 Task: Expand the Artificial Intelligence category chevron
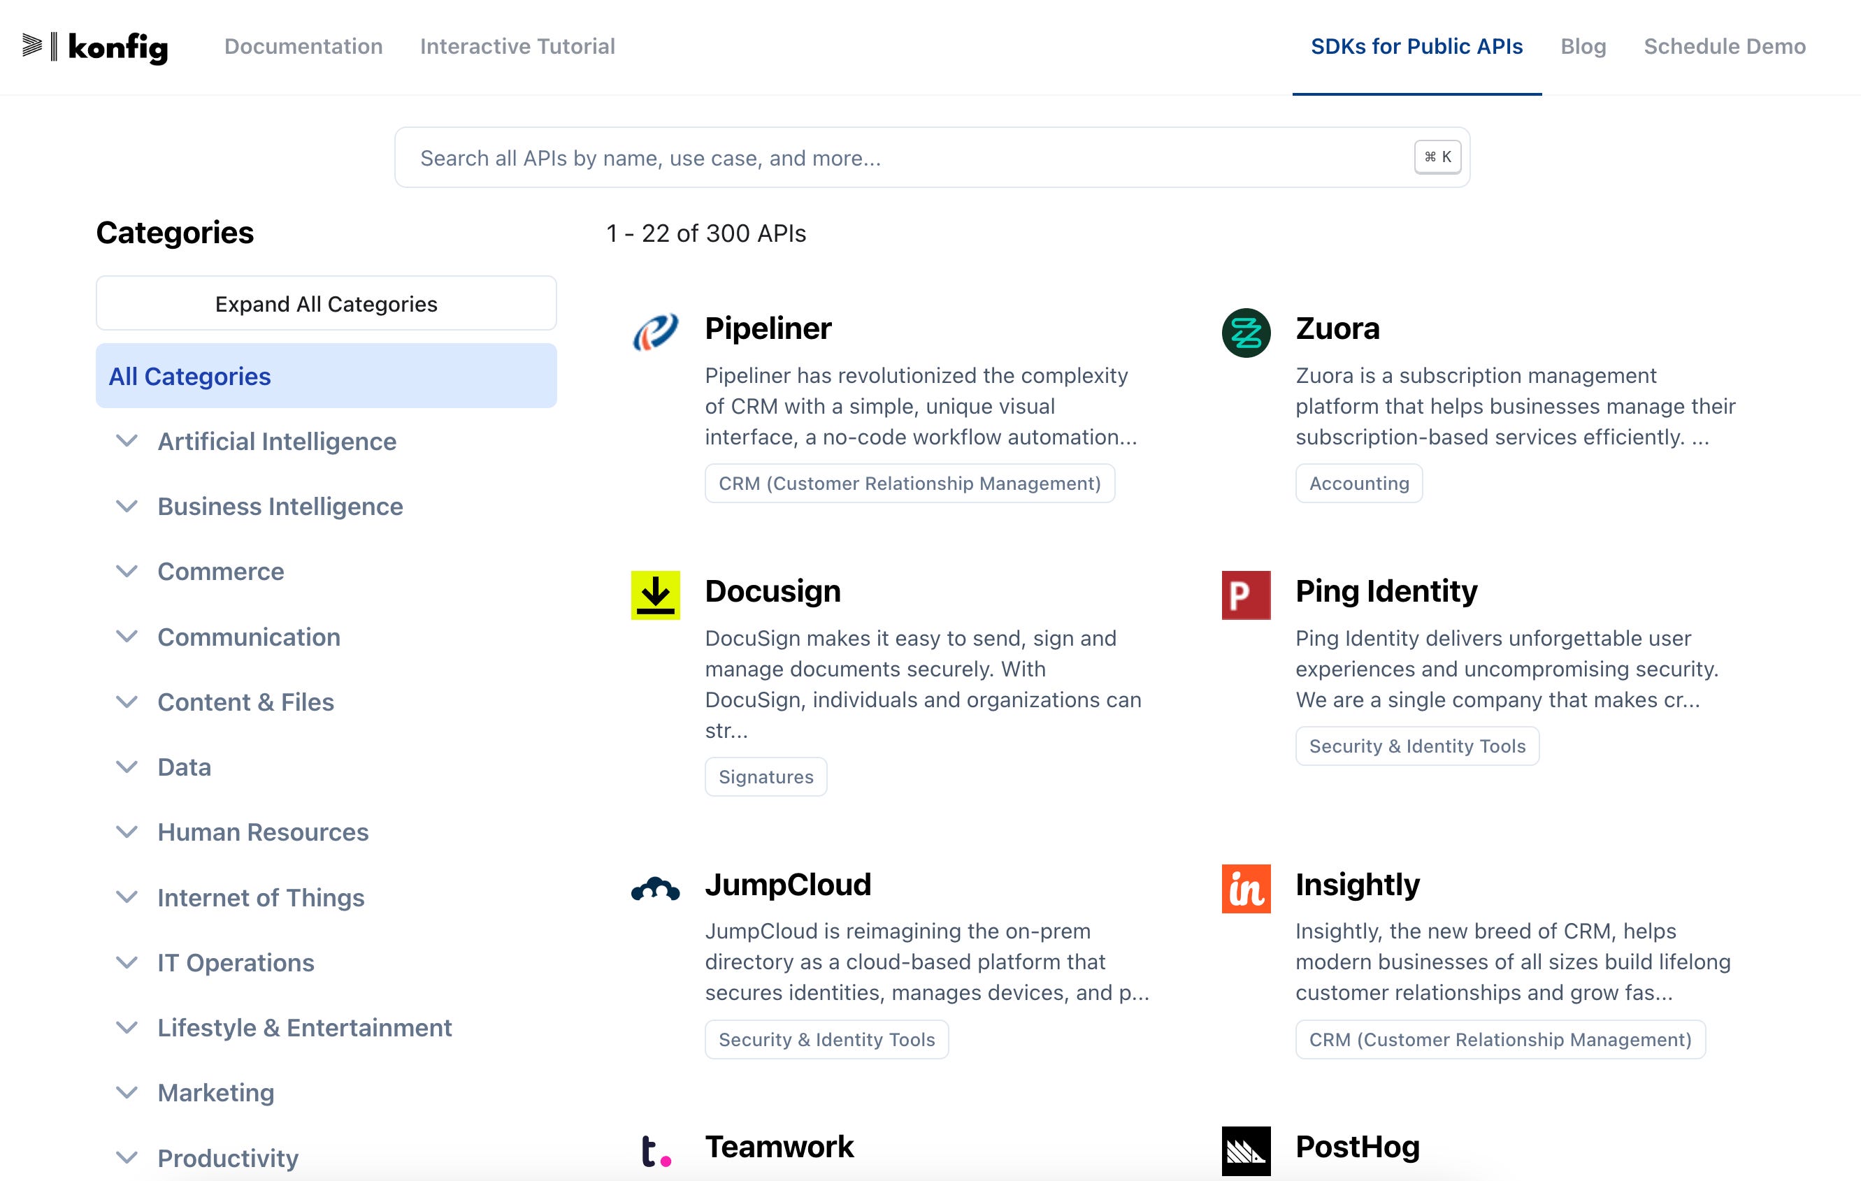(127, 441)
